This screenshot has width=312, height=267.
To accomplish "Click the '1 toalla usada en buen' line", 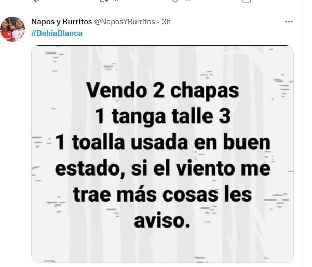I will [x=162, y=142].
